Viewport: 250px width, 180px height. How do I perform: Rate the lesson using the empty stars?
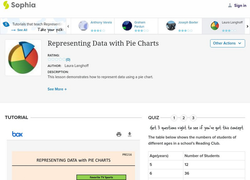point(56,59)
